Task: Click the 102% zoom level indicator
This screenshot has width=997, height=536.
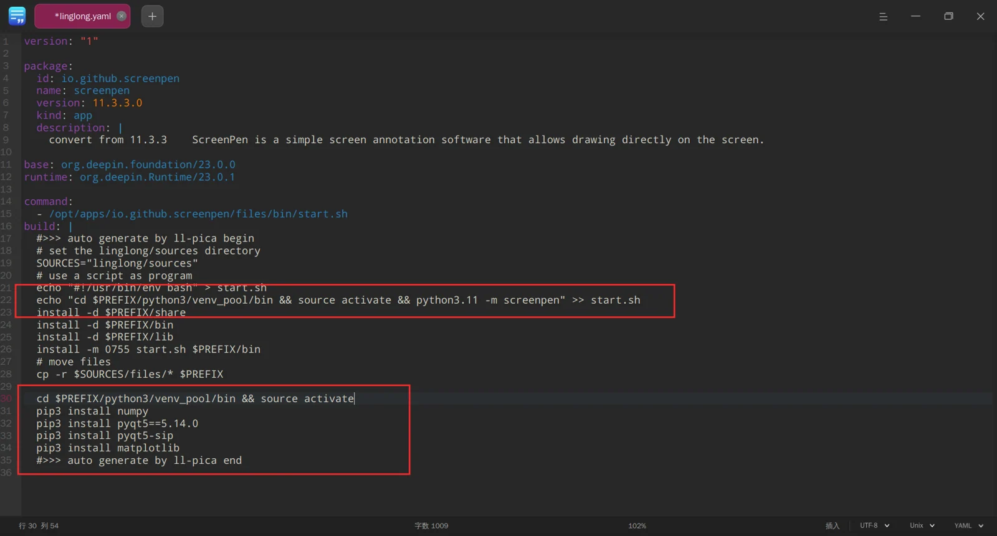Action: 637,525
